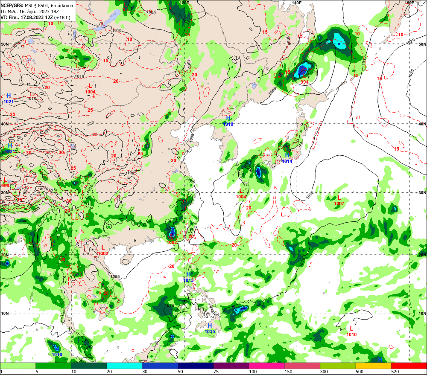The height and width of the screenshot is (375, 427).
Task: Click the olive 300–500 mm legend swatch
Action: coord(338,366)
